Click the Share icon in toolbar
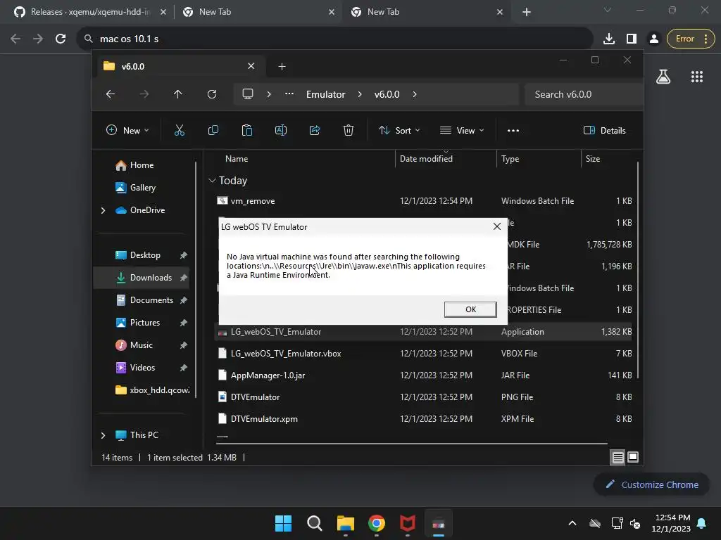Image resolution: width=721 pixels, height=540 pixels. point(315,130)
